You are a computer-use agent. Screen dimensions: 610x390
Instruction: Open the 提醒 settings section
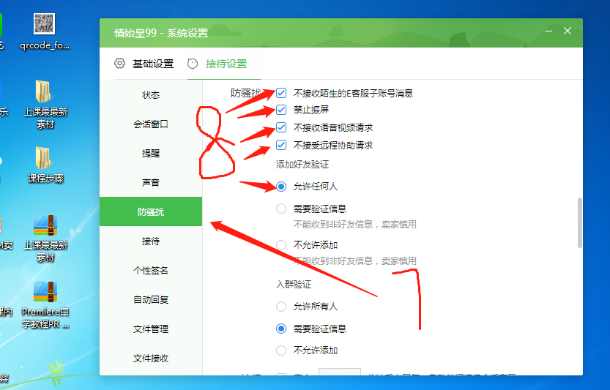(x=151, y=153)
